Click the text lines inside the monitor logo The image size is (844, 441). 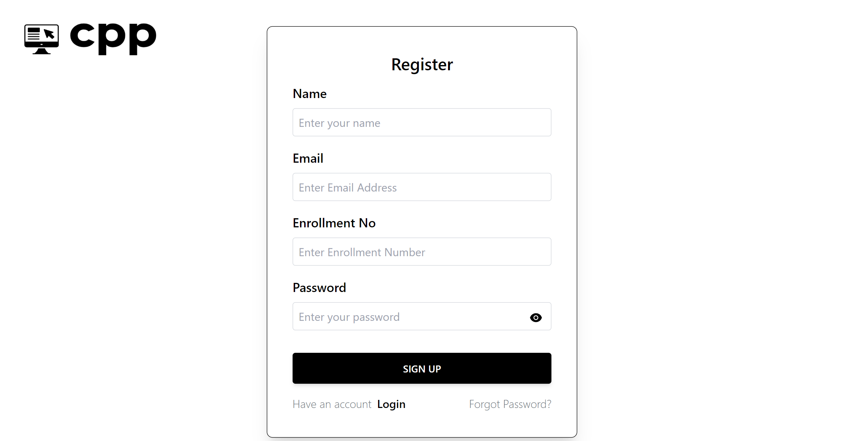(x=34, y=34)
